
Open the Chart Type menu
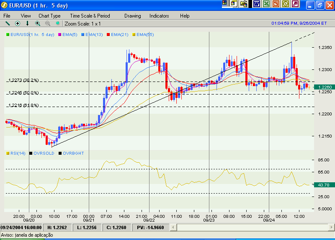49,16
